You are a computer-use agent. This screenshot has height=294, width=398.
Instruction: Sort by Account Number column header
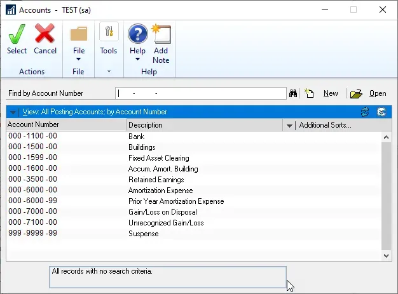click(x=66, y=124)
